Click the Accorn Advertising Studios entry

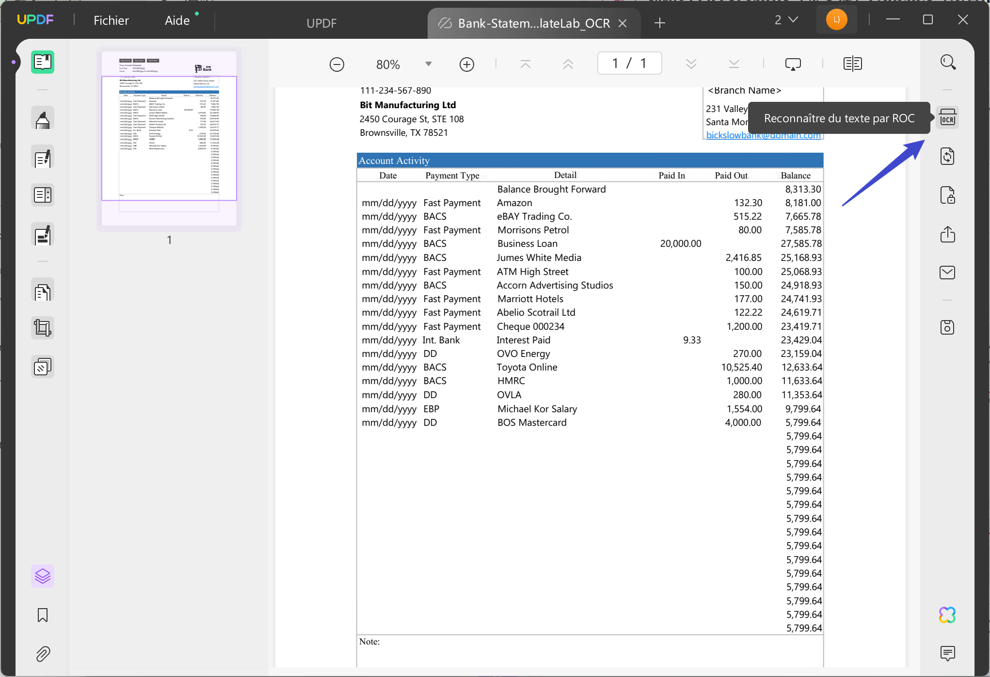pos(555,286)
